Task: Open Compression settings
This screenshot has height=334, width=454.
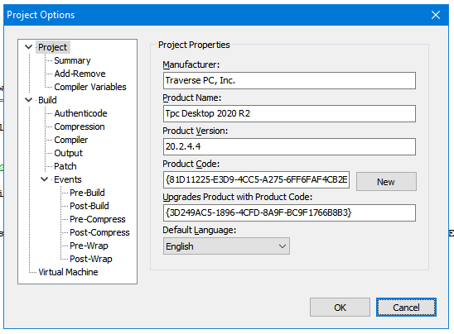Action: pos(80,126)
